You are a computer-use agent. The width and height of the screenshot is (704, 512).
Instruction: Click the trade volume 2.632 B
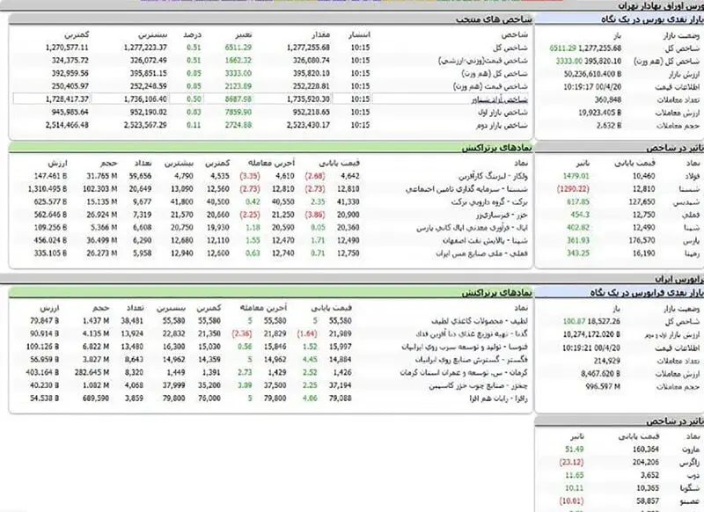click(x=609, y=126)
